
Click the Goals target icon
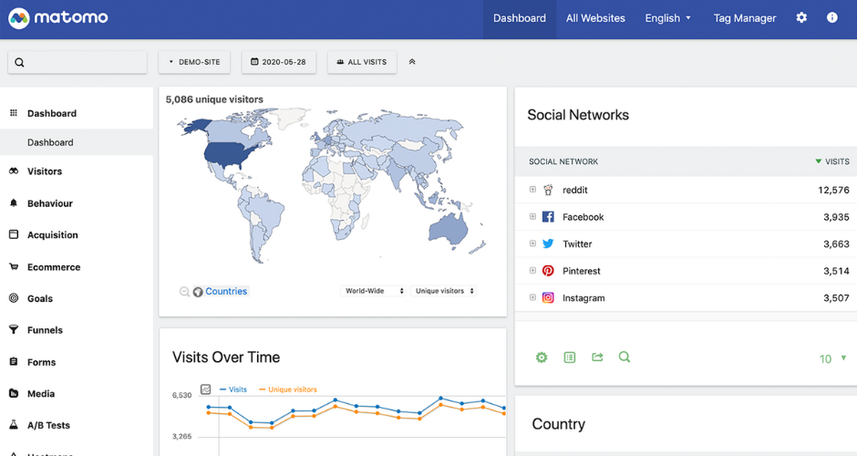pyautogui.click(x=14, y=298)
